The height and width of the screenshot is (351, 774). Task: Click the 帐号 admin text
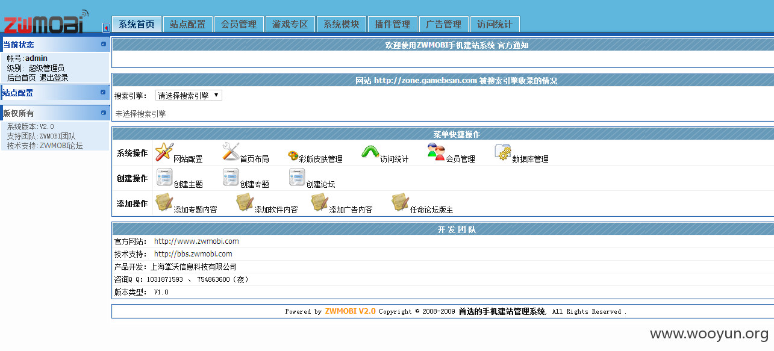click(27, 58)
